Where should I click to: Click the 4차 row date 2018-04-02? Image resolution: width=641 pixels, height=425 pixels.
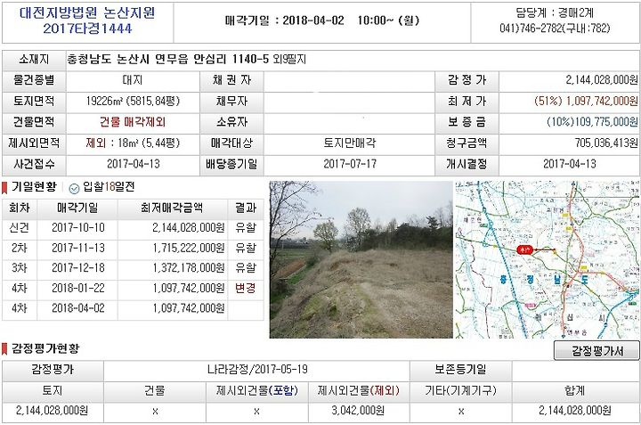click(x=78, y=308)
